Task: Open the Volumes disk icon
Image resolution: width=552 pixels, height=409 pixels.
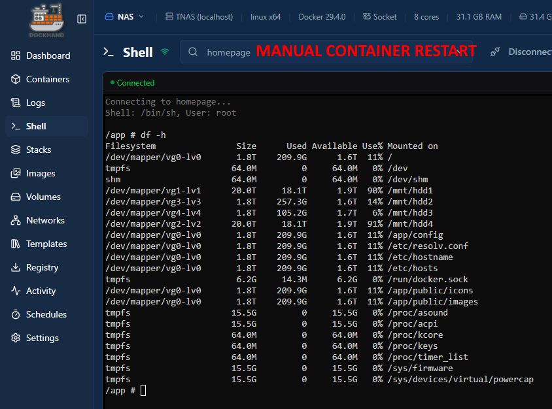Action: click(16, 197)
